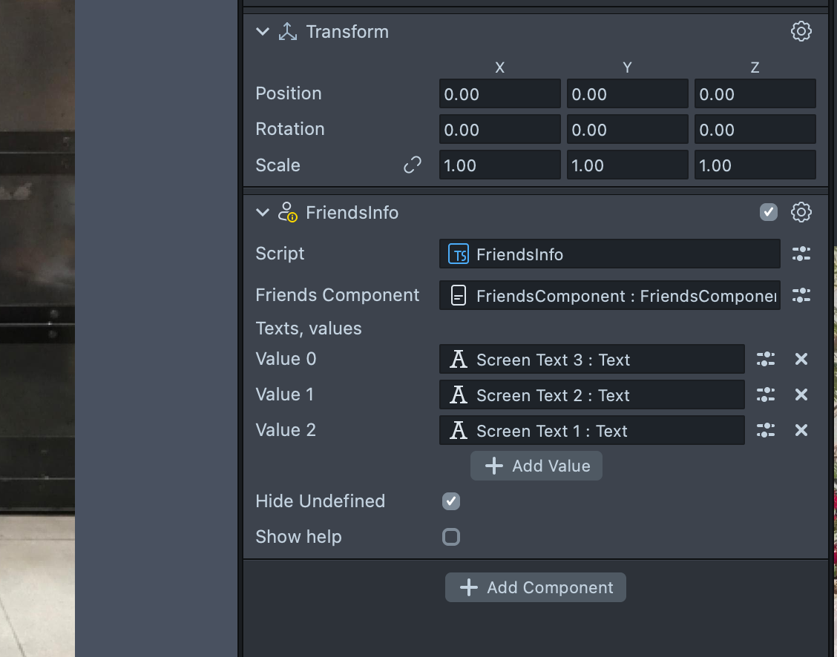Remove Value 2 with X icon
This screenshot has width=837, height=657.
pos(801,431)
